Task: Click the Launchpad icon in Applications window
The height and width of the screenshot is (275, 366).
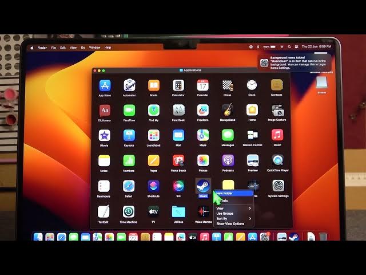Action: [154, 135]
